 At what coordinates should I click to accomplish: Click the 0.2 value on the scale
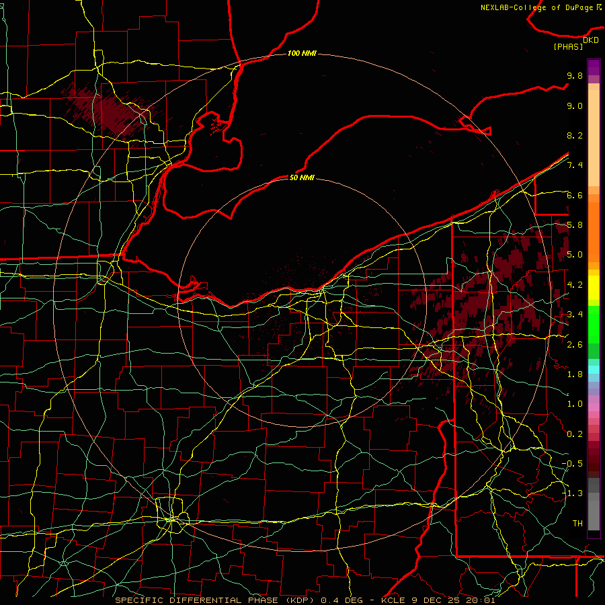click(x=575, y=434)
